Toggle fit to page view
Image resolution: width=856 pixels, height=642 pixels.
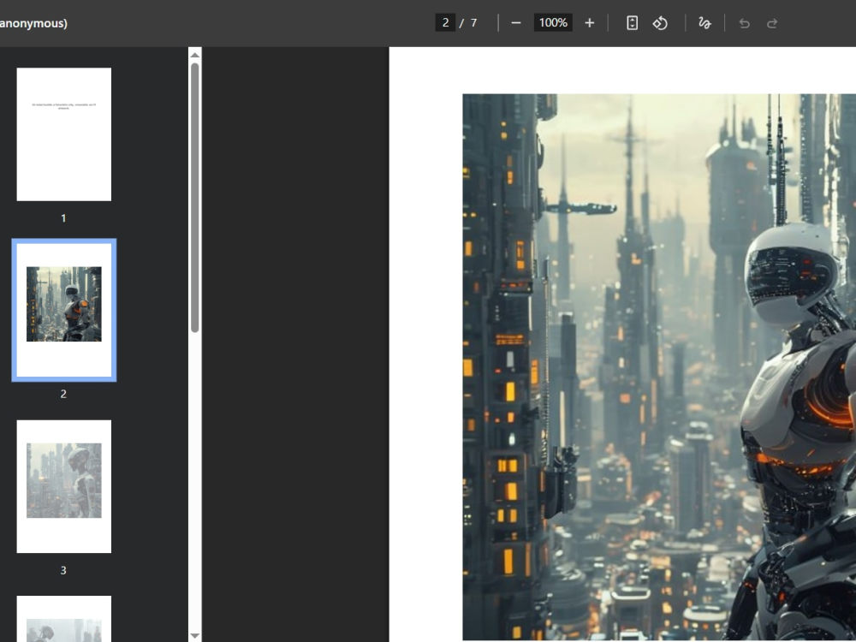click(632, 23)
